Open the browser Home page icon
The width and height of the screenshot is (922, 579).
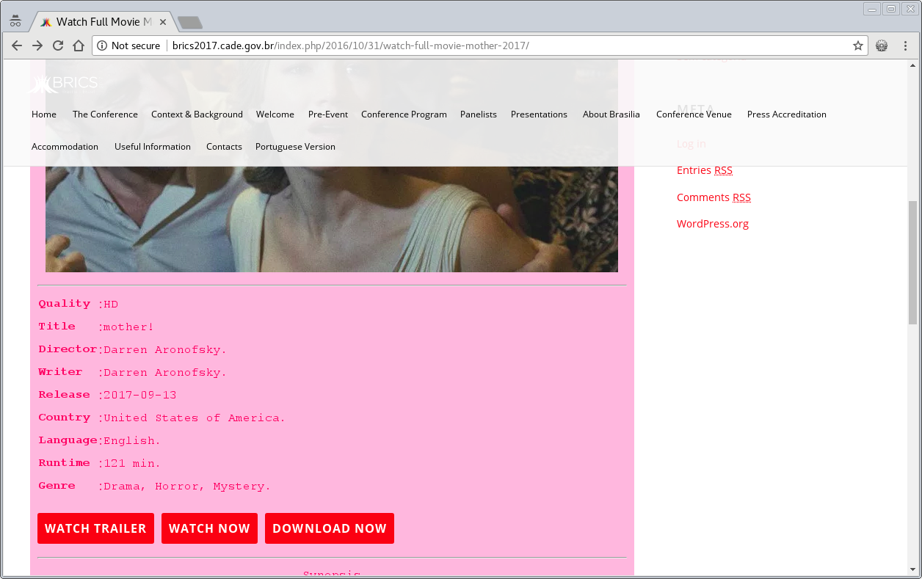tap(79, 45)
